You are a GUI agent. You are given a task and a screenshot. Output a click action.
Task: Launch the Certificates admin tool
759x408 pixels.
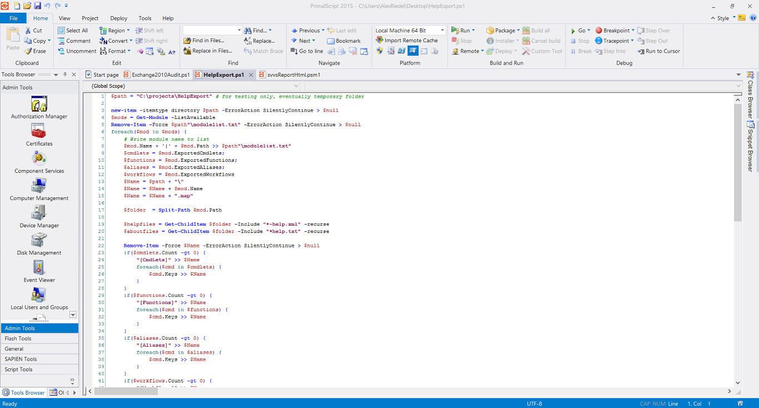(39, 135)
